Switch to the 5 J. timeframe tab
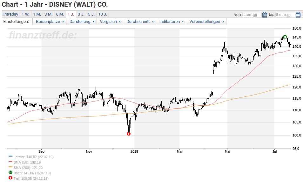 point(91,14)
